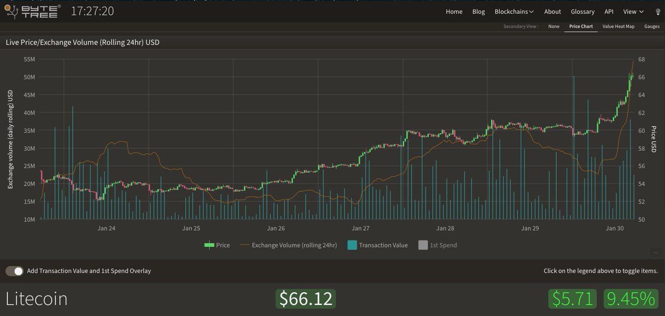Toggle the Transaction Value legend label

tap(383, 245)
